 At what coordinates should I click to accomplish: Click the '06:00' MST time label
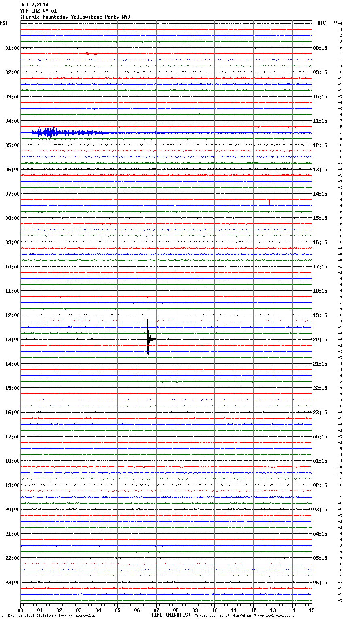coord(12,170)
